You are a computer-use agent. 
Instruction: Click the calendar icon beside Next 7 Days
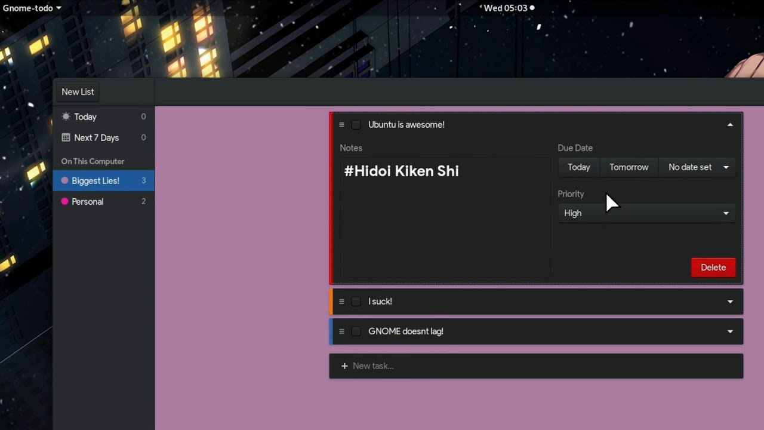pyautogui.click(x=66, y=137)
